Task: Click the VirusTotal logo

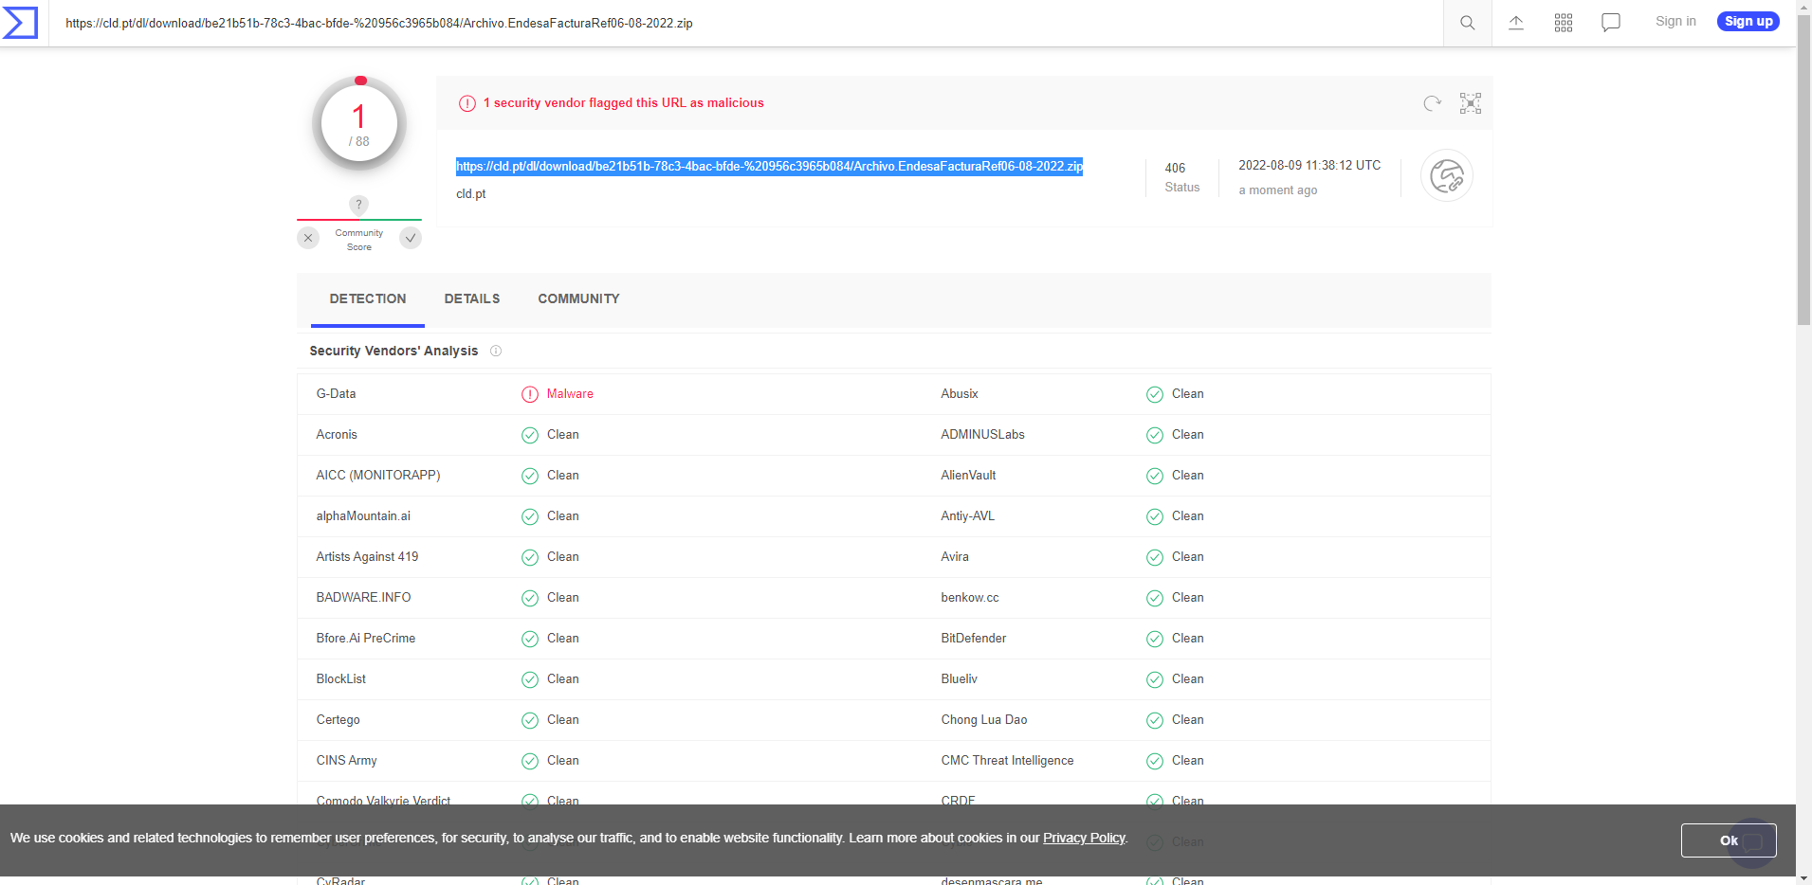Action: click(20, 23)
